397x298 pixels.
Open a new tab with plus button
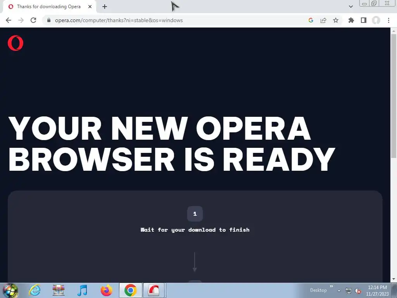[x=105, y=7]
